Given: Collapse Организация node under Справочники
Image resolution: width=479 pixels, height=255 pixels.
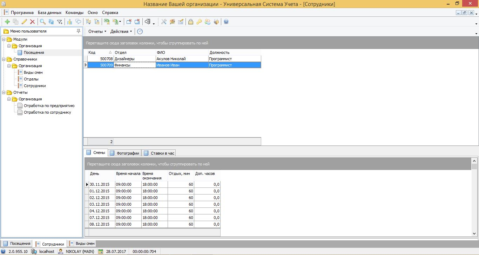Looking at the screenshot, I should coord(9,66).
